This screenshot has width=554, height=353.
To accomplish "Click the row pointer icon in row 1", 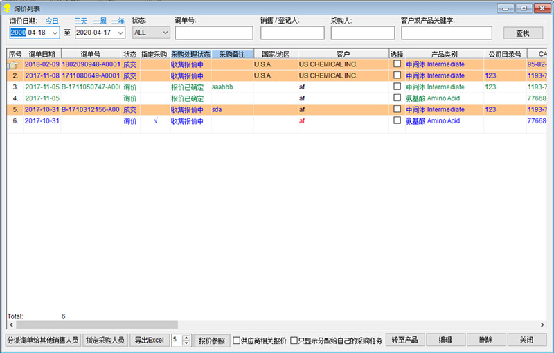I will pyautogui.click(x=14, y=64).
